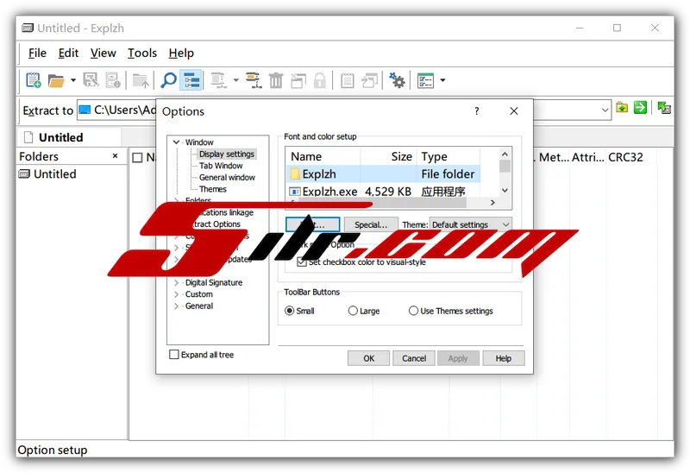Click preview list scroll right arrow

[x=492, y=203]
